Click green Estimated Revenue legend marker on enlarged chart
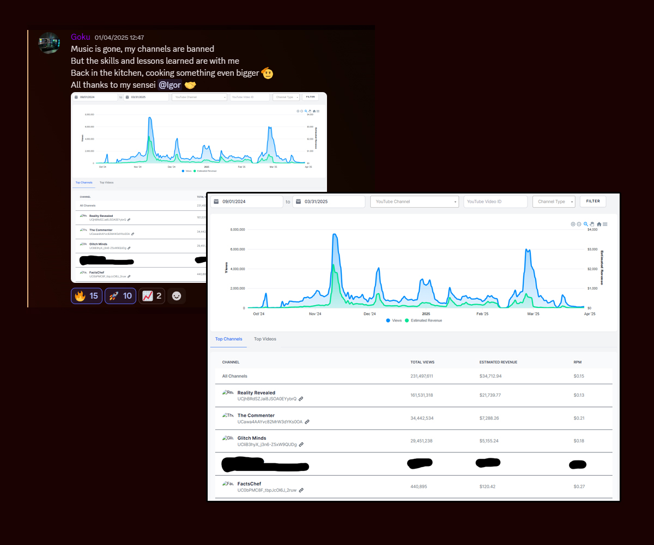Image resolution: width=654 pixels, height=545 pixels. (408, 320)
